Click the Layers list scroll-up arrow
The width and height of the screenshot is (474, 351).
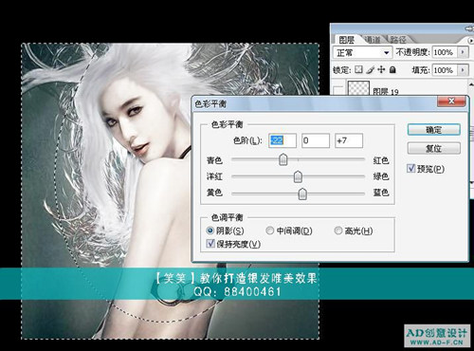471,84
